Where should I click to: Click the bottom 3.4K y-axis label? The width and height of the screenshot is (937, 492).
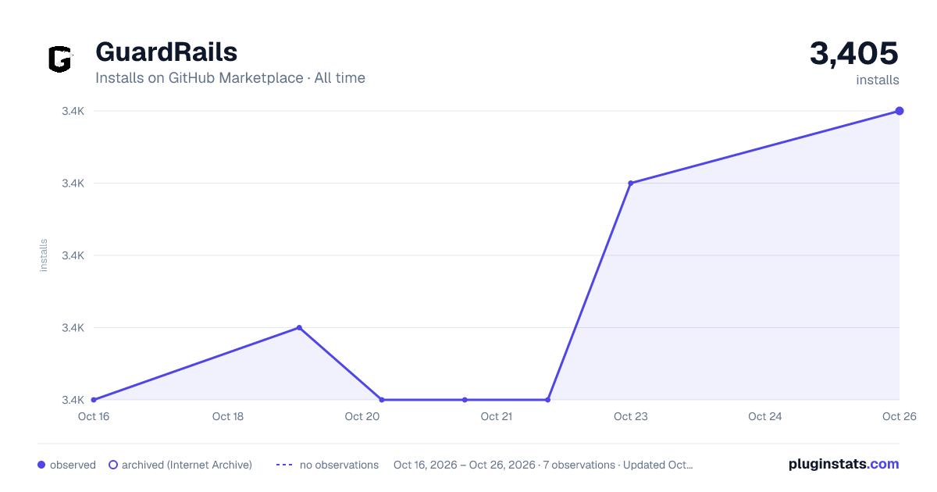tap(73, 400)
